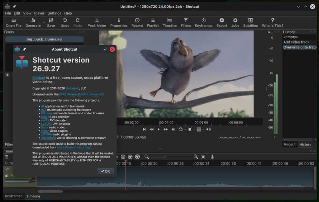
Task: Save the project via Save icon
Action: click(51, 23)
